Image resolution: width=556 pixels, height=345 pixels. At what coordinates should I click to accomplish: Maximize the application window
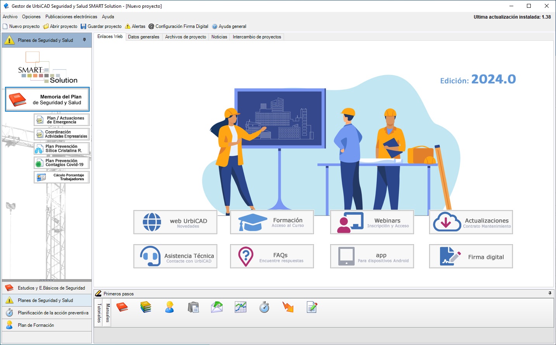click(x=529, y=6)
